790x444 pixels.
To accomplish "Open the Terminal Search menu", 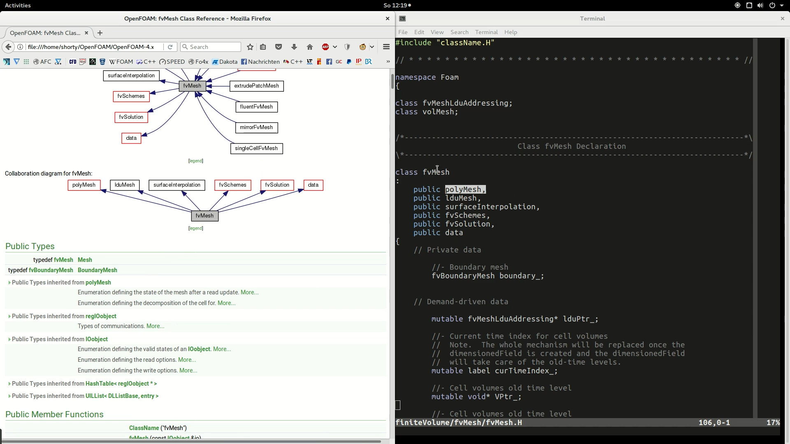I will pyautogui.click(x=459, y=32).
